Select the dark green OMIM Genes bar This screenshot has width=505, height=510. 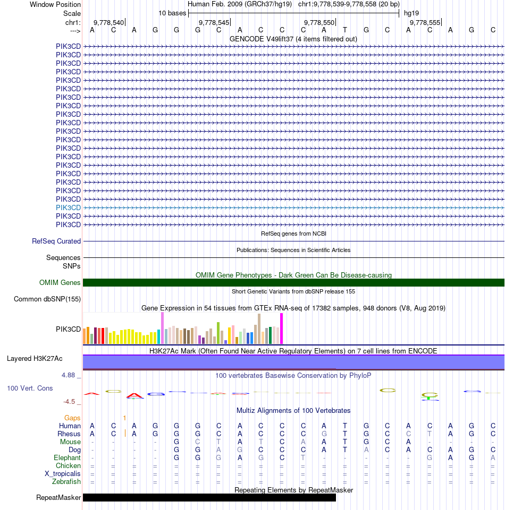pos(293,282)
